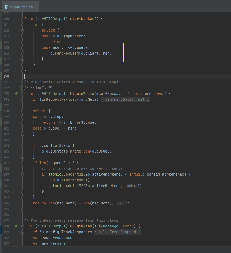
Task: Click isRequestPayload on line 174
Action: (59, 99)
